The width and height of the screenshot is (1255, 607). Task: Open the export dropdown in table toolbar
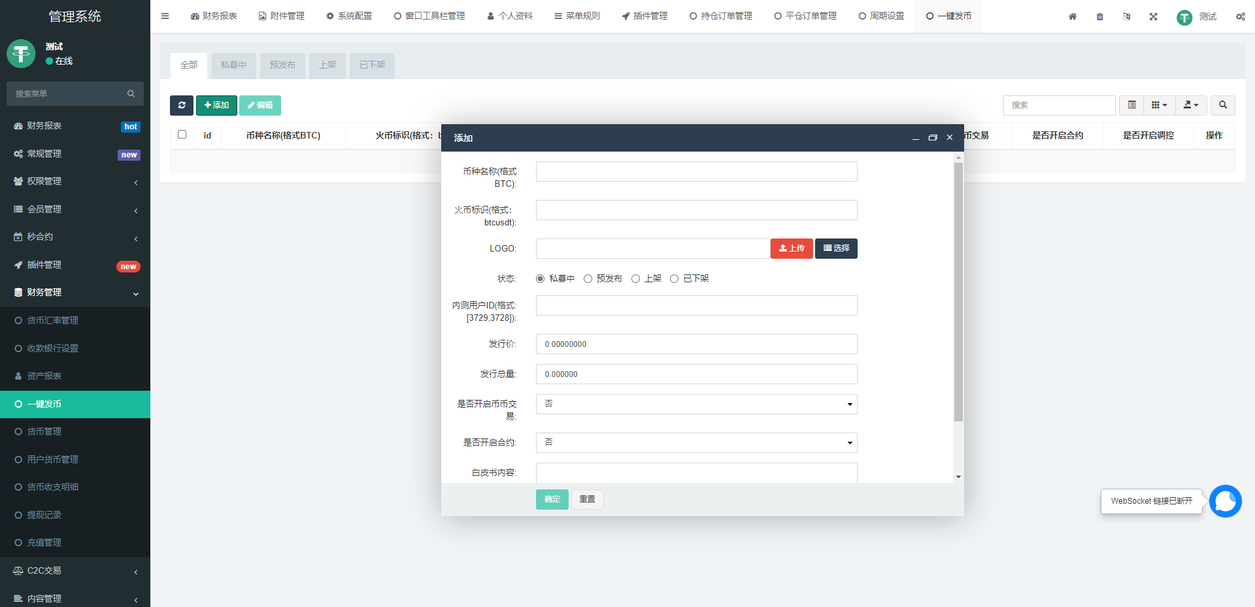pos(1191,105)
